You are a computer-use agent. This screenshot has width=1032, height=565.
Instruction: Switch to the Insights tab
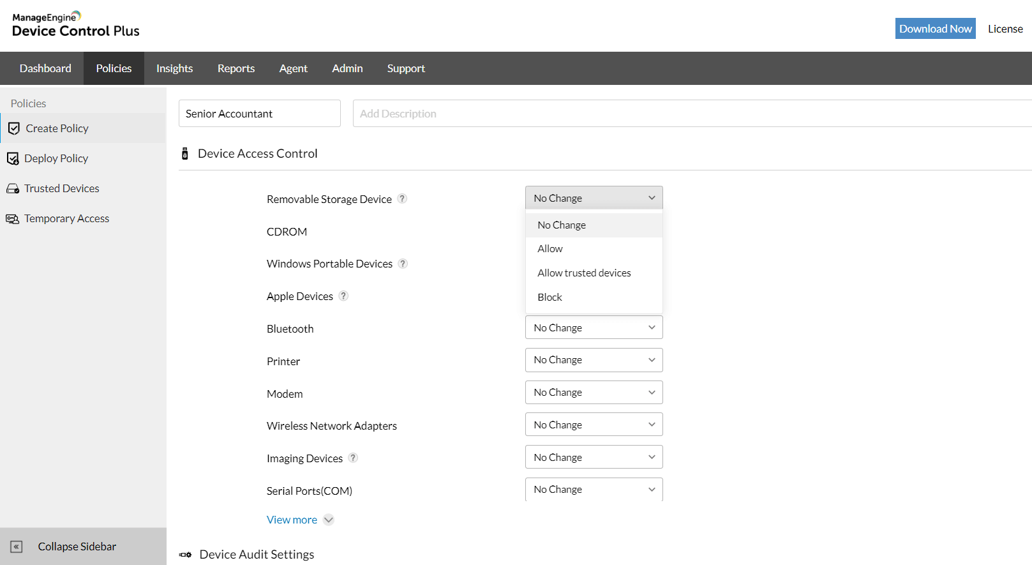click(174, 68)
